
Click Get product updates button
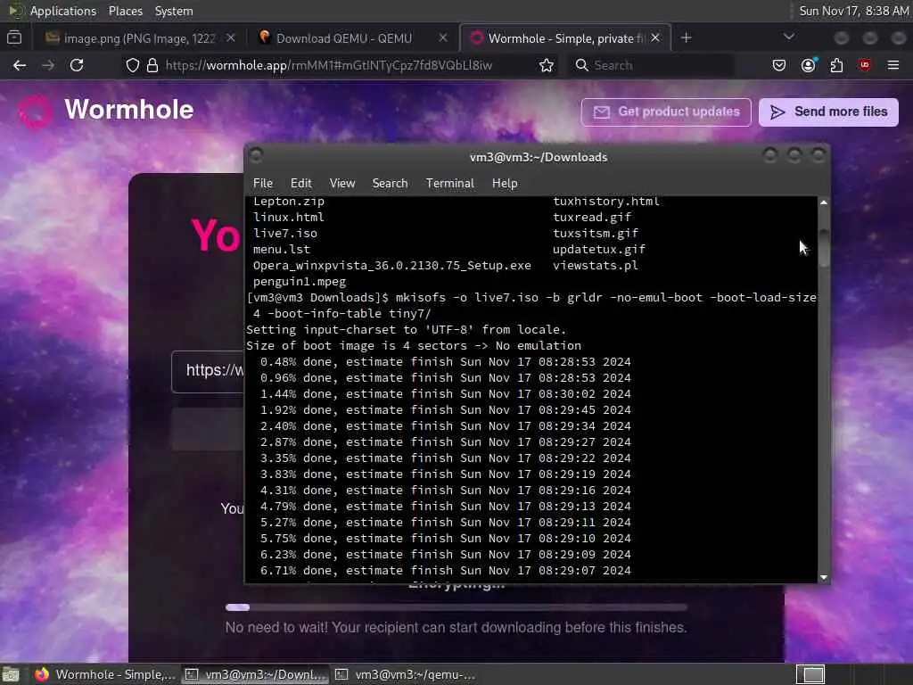point(666,111)
